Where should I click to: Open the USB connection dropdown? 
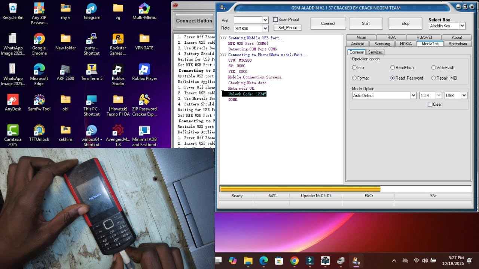(x=464, y=96)
